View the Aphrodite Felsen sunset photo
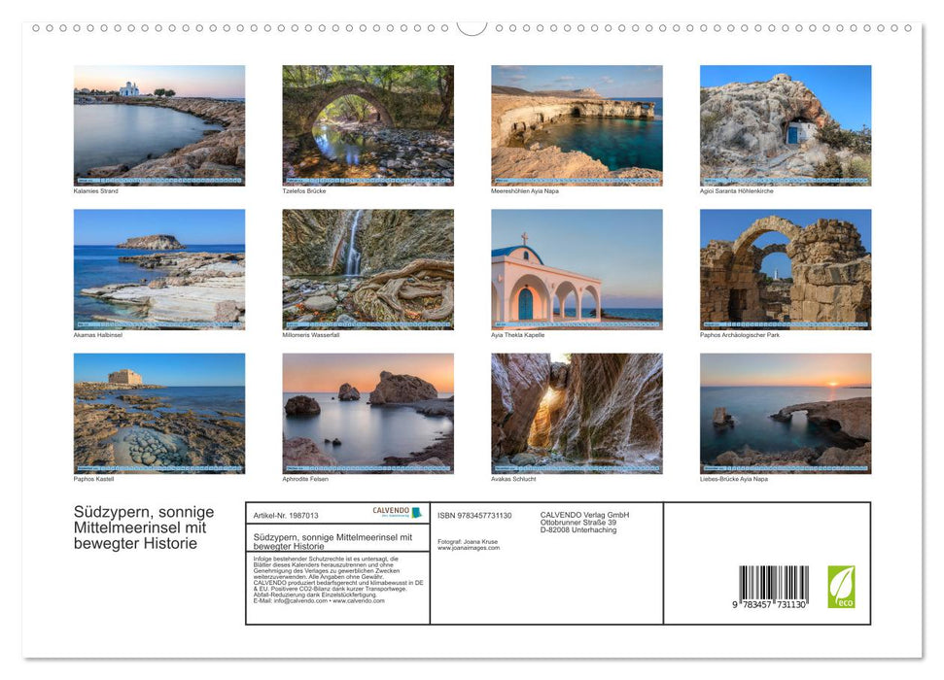The image size is (944, 680). point(367,413)
